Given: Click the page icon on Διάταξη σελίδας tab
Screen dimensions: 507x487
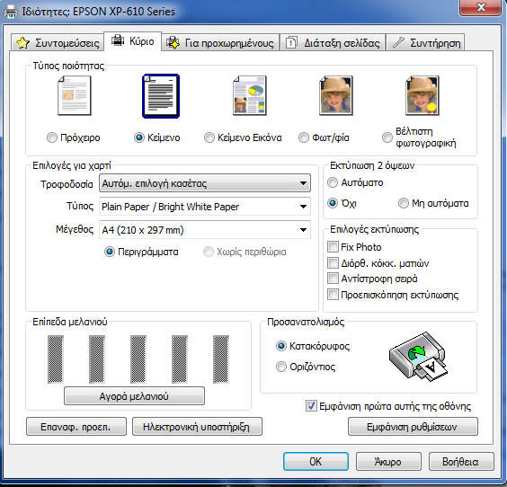Looking at the screenshot, I should point(291,42).
